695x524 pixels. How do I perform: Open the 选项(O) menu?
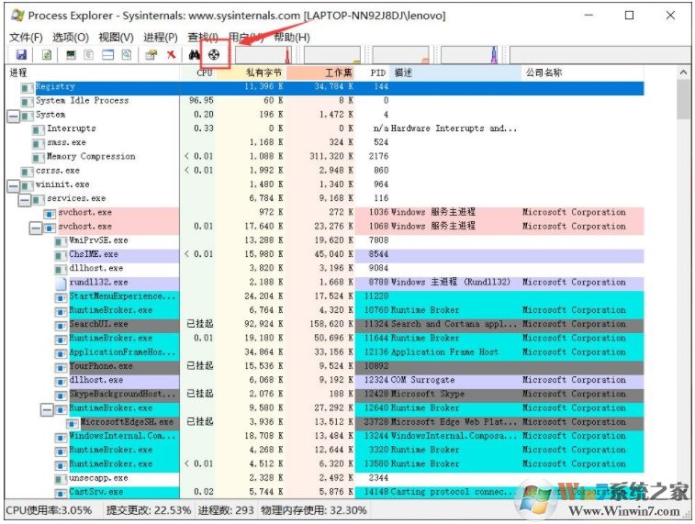point(70,38)
